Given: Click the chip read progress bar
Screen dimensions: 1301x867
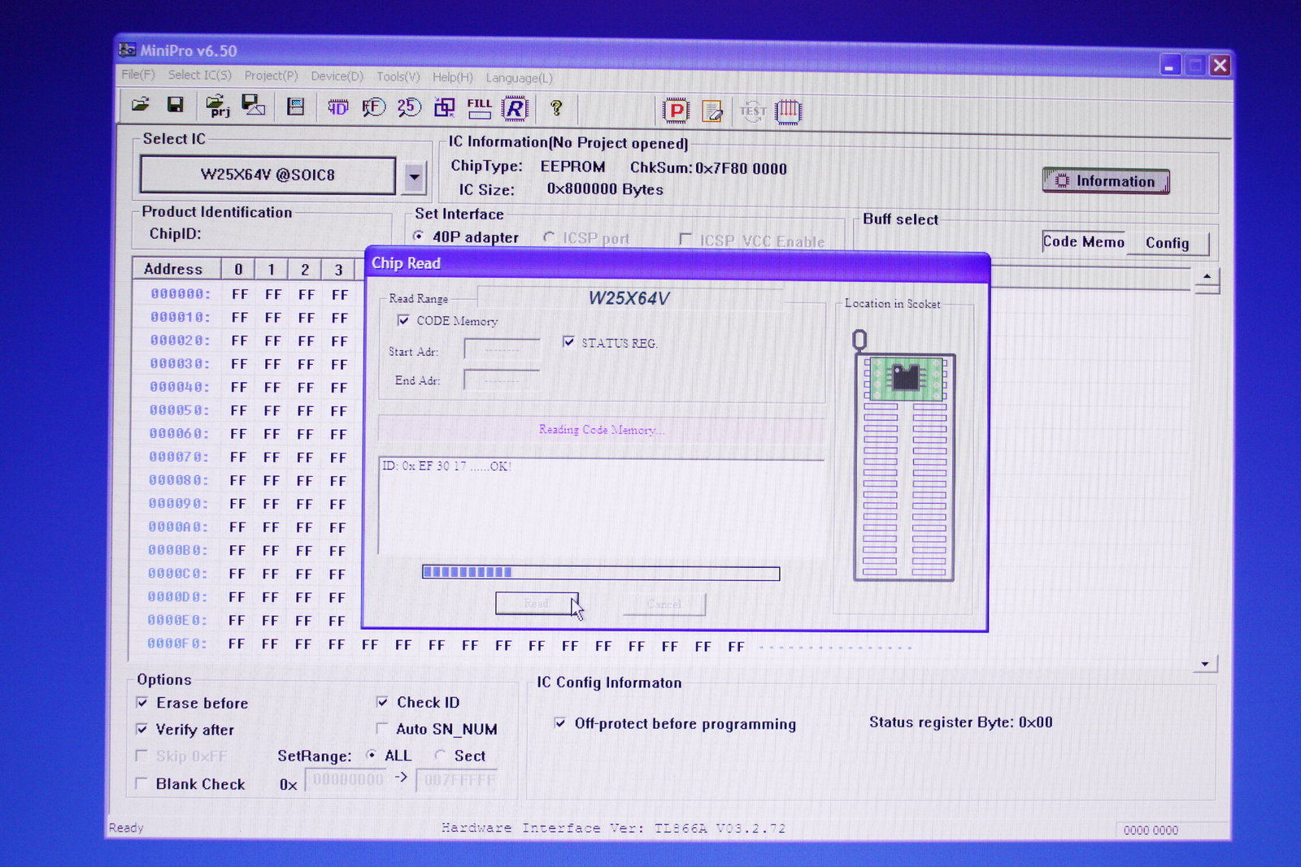Looking at the screenshot, I should click(x=601, y=573).
